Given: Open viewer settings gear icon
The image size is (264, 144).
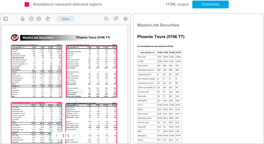Looking at the screenshot, I should tap(126, 19).
